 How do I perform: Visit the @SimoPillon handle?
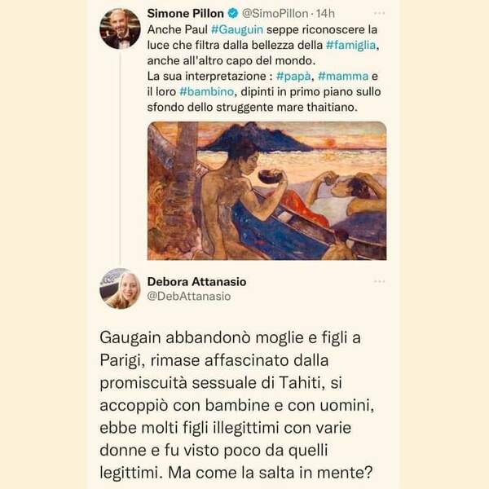tap(275, 13)
